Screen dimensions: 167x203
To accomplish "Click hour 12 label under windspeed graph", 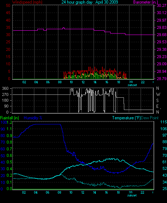I will [83, 82].
